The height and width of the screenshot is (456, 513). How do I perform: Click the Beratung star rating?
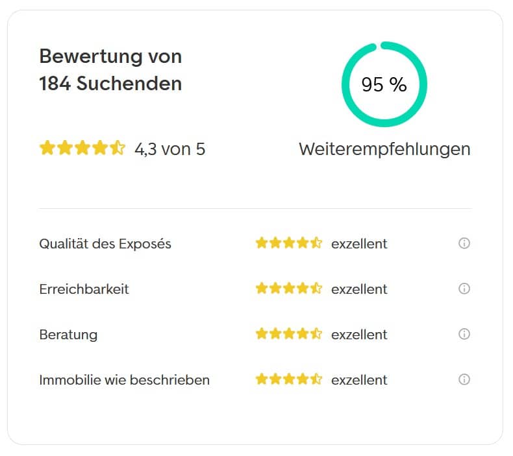click(289, 334)
